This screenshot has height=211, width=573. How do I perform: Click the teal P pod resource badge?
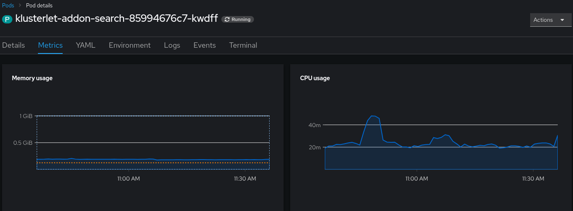click(7, 19)
